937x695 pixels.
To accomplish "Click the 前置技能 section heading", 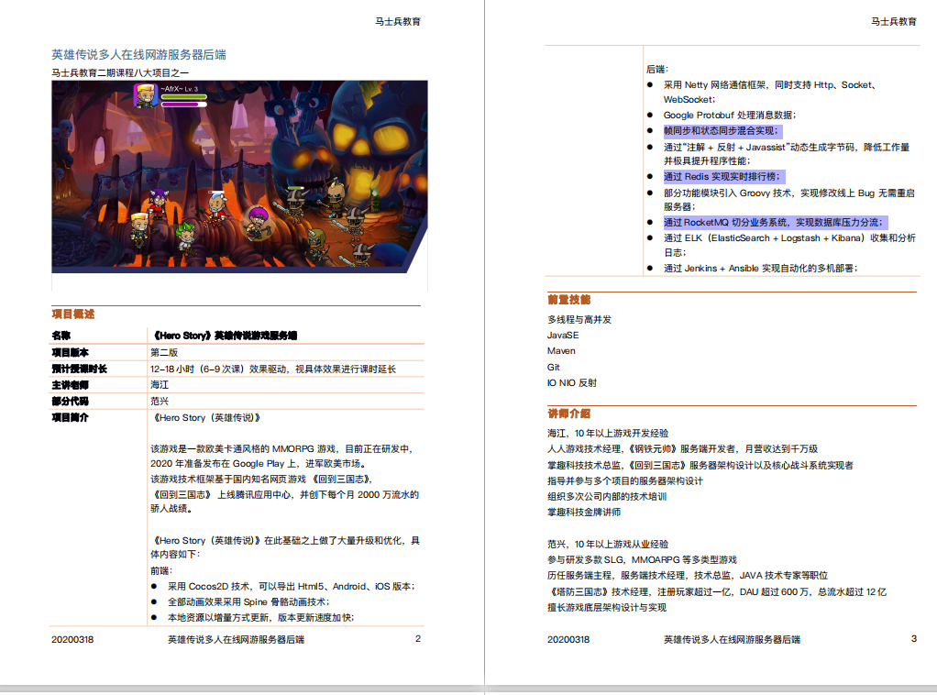I will 568,300.
